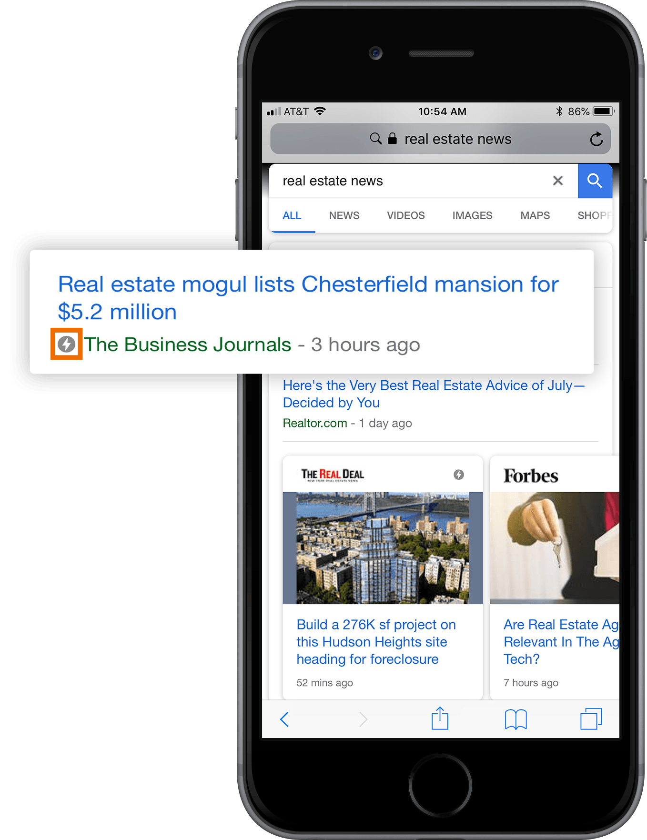Switch to the SHOPPING tab

pyautogui.click(x=594, y=215)
